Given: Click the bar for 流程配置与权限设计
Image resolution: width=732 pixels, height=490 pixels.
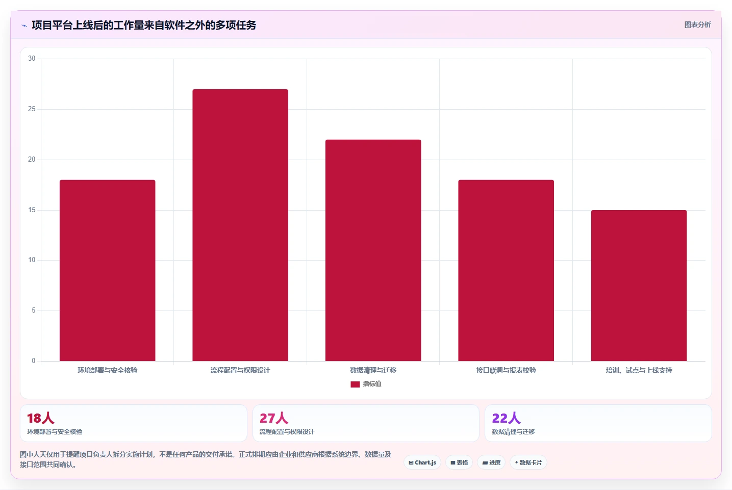Looking at the screenshot, I should pyautogui.click(x=240, y=225).
